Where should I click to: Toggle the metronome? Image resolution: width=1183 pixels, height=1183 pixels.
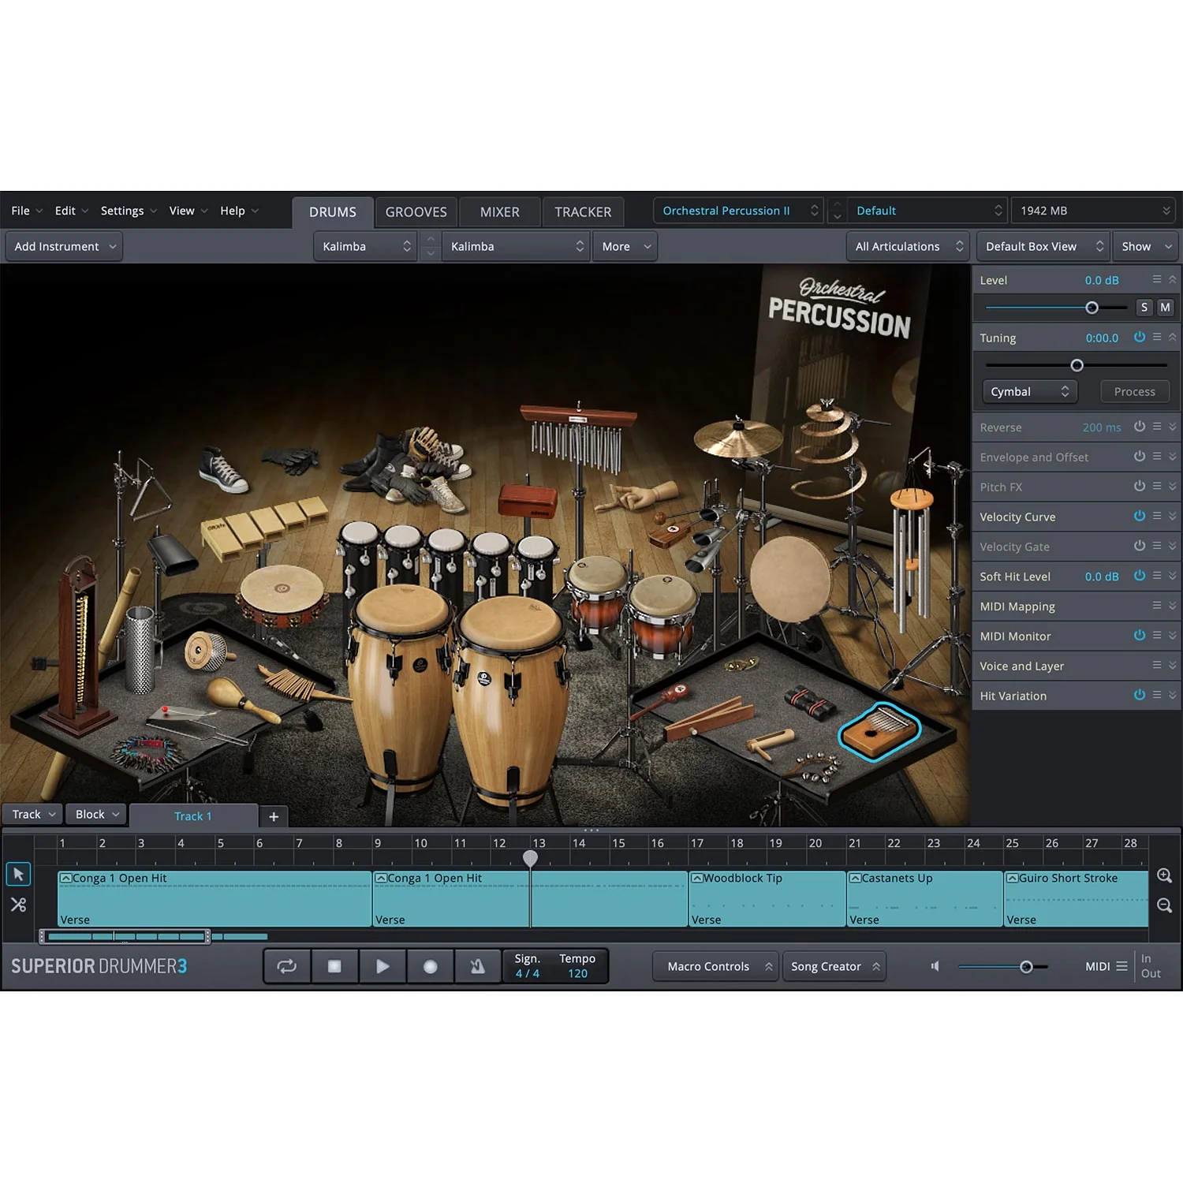(478, 966)
